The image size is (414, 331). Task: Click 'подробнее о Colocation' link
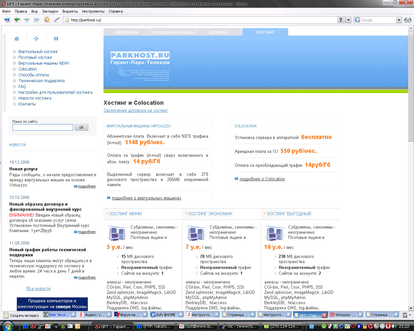tap(262, 179)
